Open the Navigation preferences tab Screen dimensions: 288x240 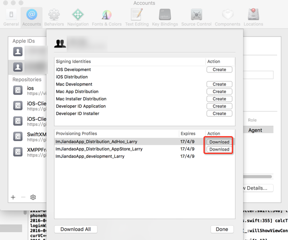78,18
